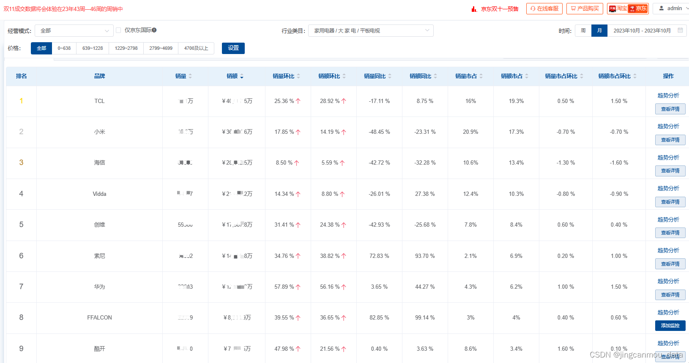Click the 索尼 brand cell
689x363 pixels.
coord(99,256)
